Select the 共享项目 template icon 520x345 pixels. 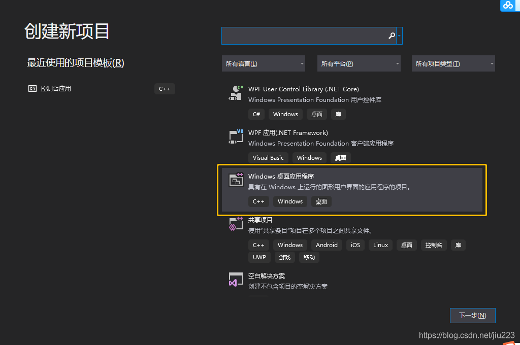tap(236, 223)
